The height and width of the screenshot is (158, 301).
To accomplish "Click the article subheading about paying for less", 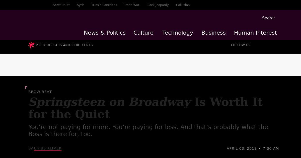I will 148,131.
